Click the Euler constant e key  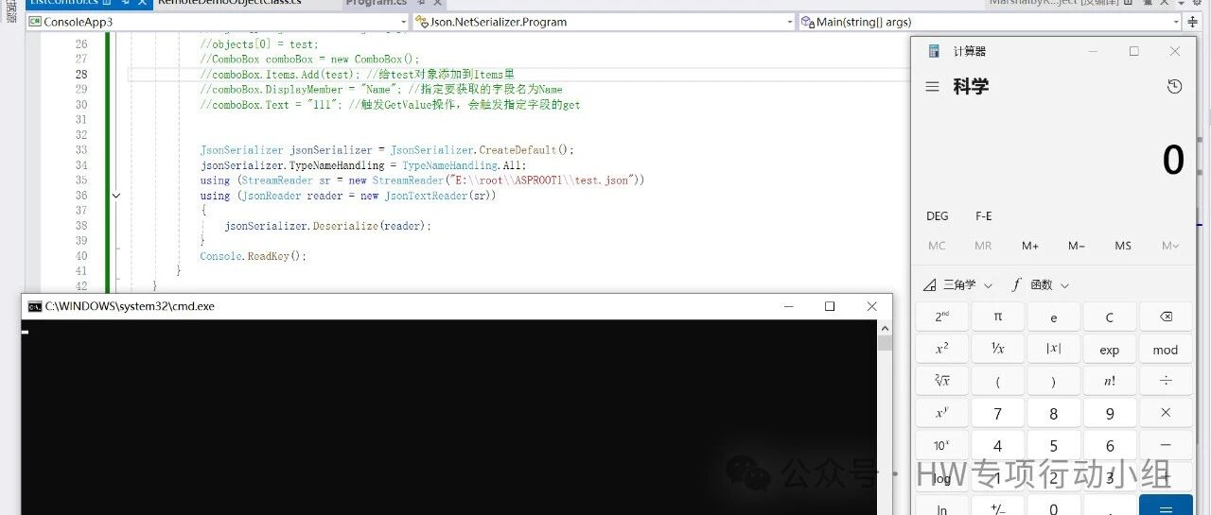(1053, 318)
